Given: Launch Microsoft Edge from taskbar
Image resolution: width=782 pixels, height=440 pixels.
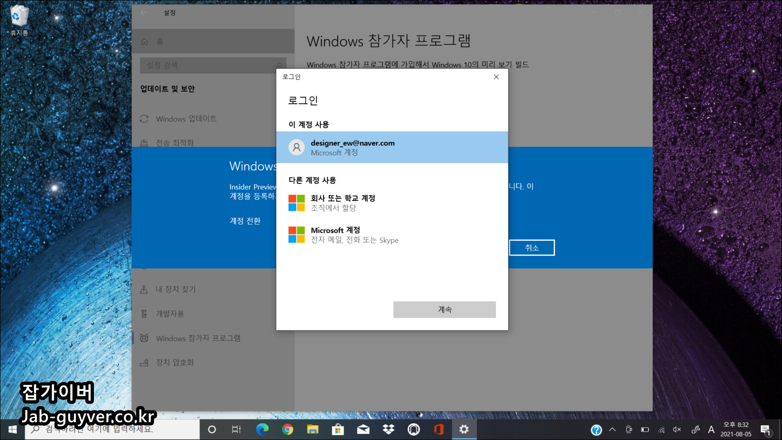Looking at the screenshot, I should click(x=262, y=430).
